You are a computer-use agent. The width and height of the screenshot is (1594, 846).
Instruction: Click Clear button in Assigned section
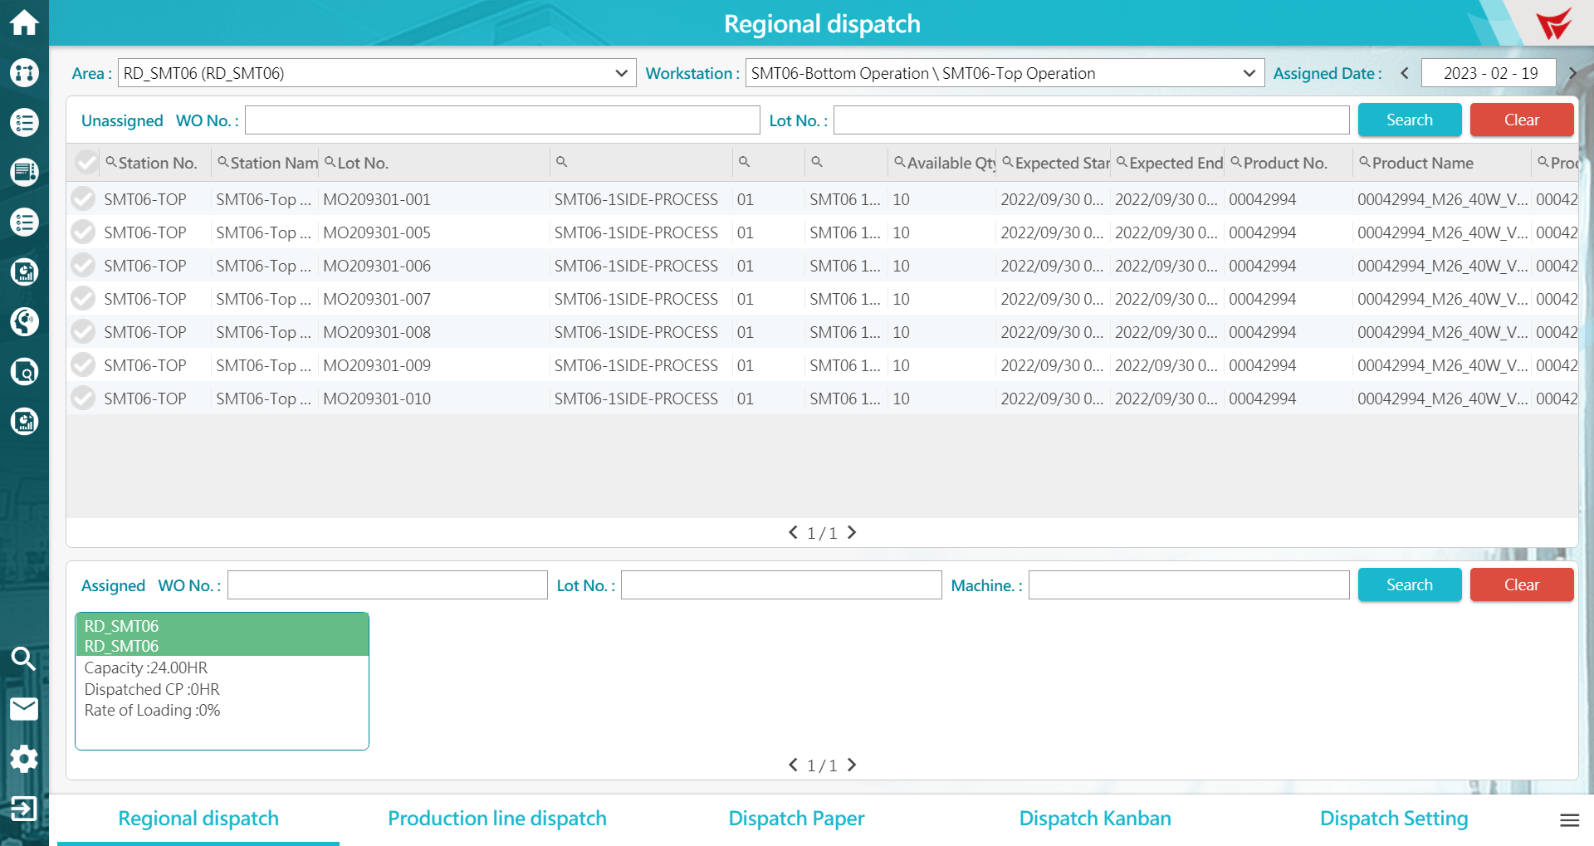pyautogui.click(x=1521, y=584)
